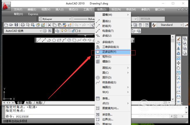Open the 编辑(E) menu
The height and width of the screenshot is (125, 190).
32,9
